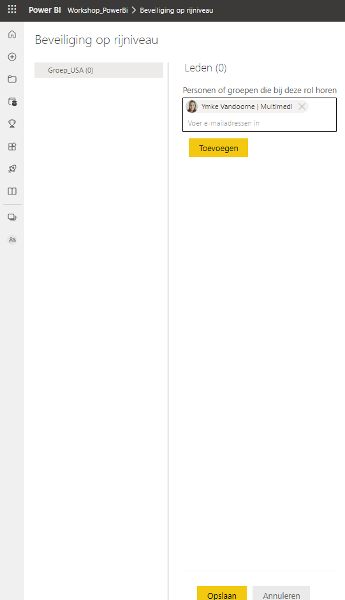Open Workspaces icon in sidebar

12,217
